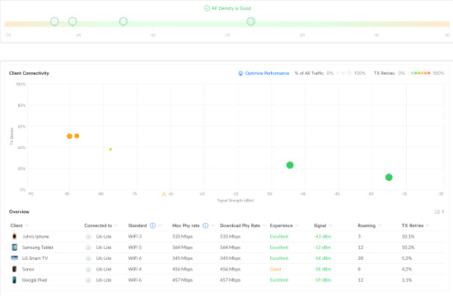
Task: Click the -59 dBm signal value
Action: (x=322, y=280)
